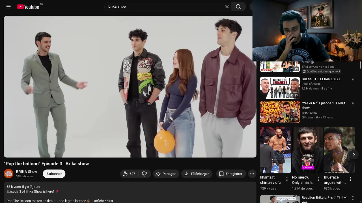Viewport: 362px width, 203px height.
Task: Click the webcam overlay of the streamer
Action: [x=307, y=30]
